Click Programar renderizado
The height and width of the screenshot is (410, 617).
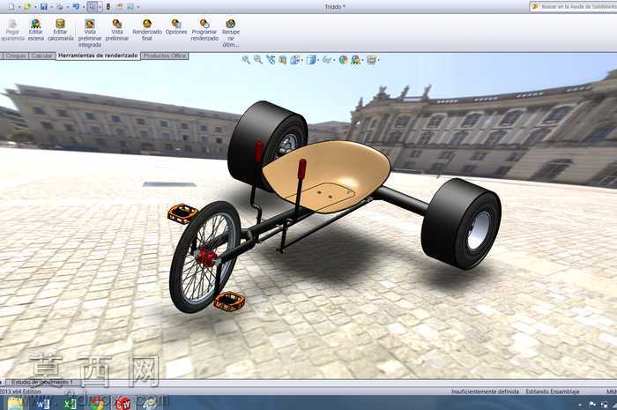click(204, 30)
